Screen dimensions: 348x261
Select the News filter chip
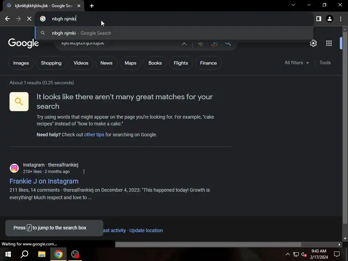click(106, 63)
